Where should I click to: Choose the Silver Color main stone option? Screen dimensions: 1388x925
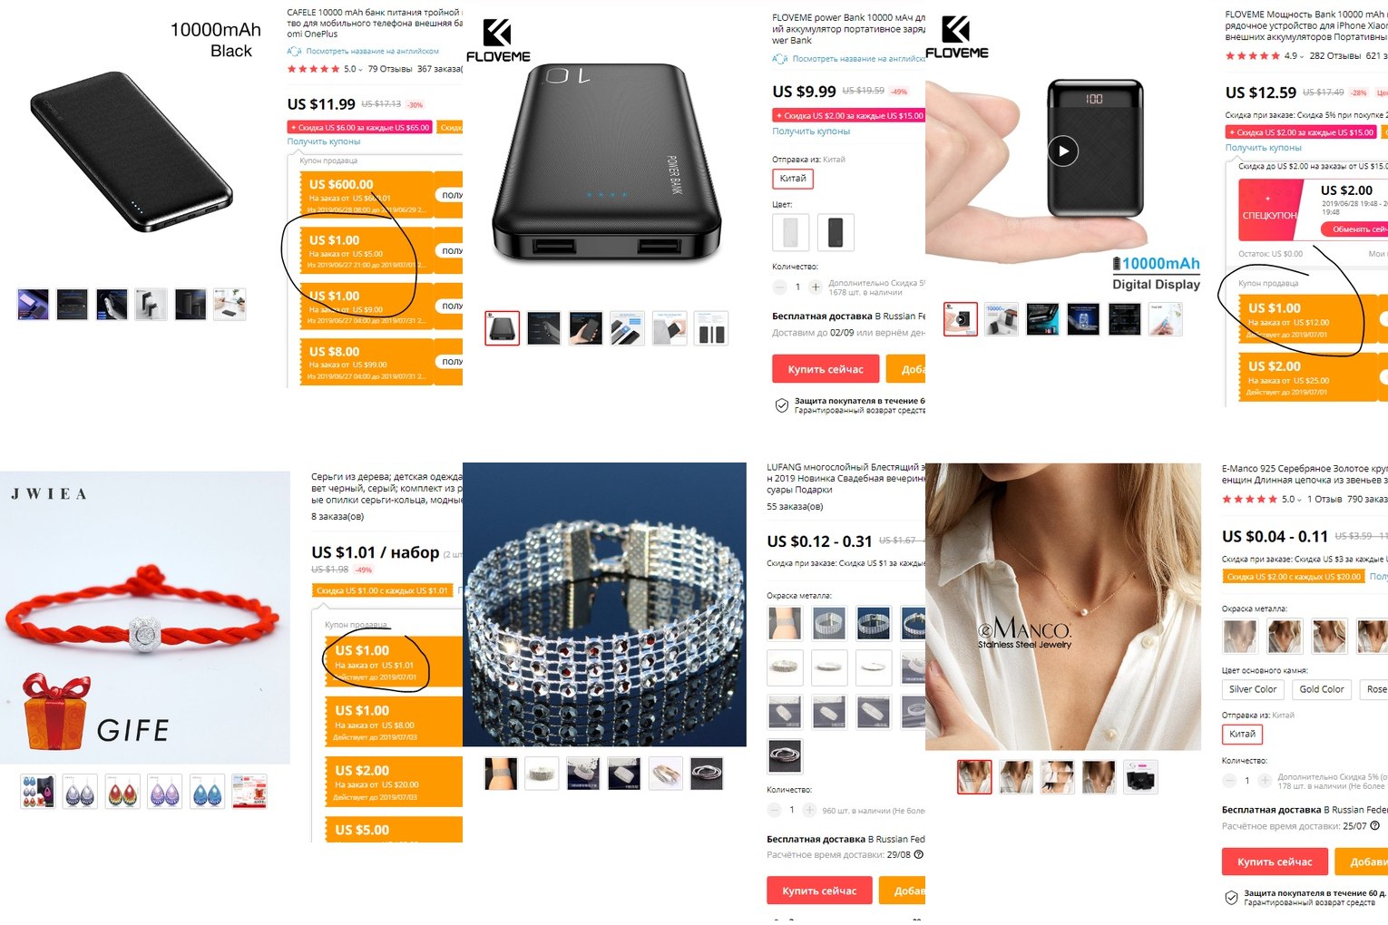(1253, 689)
